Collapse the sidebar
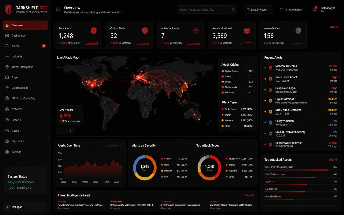This screenshot has height=215, width=344. tap(26, 207)
